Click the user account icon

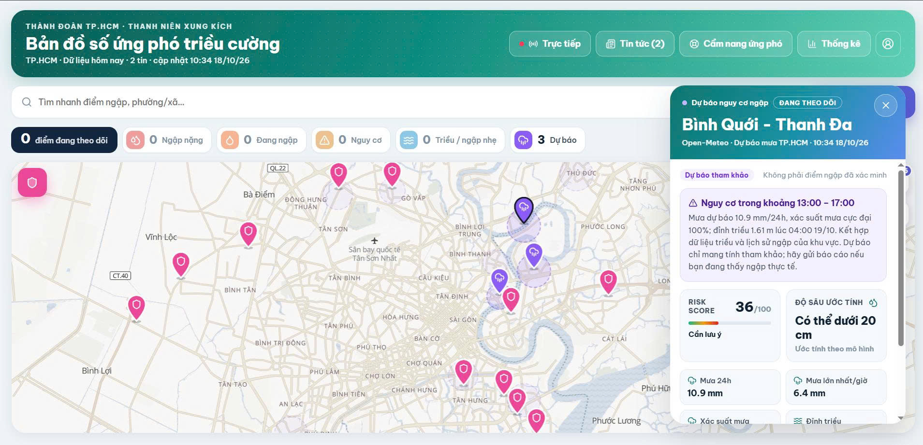pyautogui.click(x=888, y=44)
